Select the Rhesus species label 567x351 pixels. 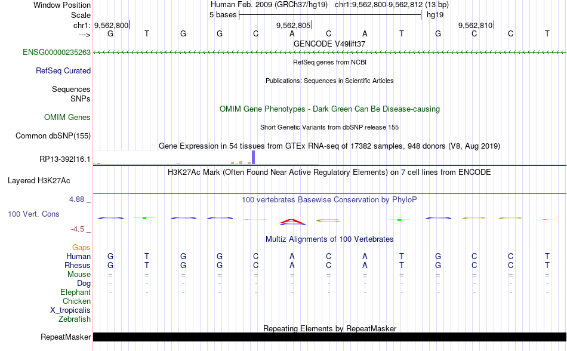click(78, 265)
